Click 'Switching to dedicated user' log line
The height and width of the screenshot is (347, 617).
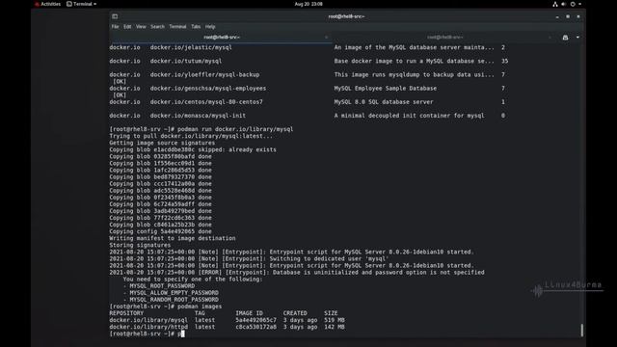249,259
